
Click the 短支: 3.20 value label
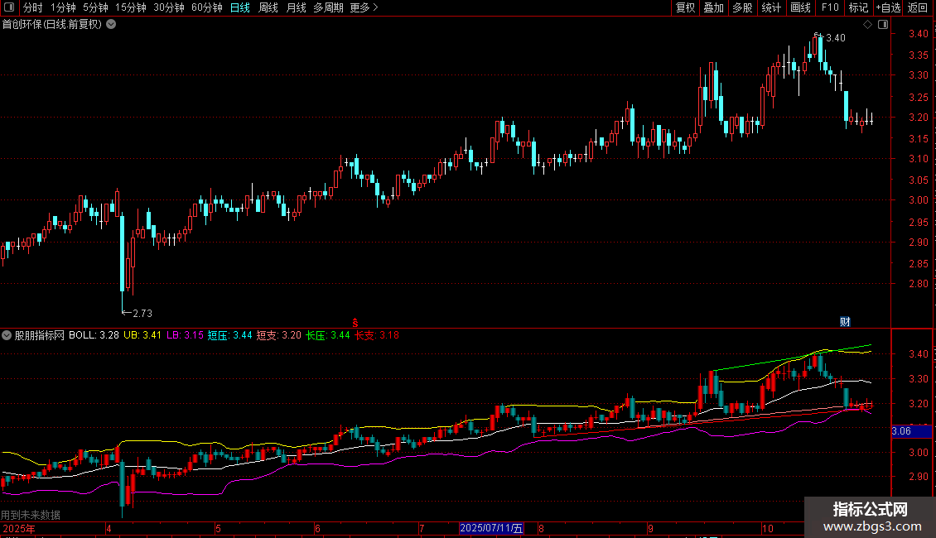pyautogui.click(x=279, y=335)
